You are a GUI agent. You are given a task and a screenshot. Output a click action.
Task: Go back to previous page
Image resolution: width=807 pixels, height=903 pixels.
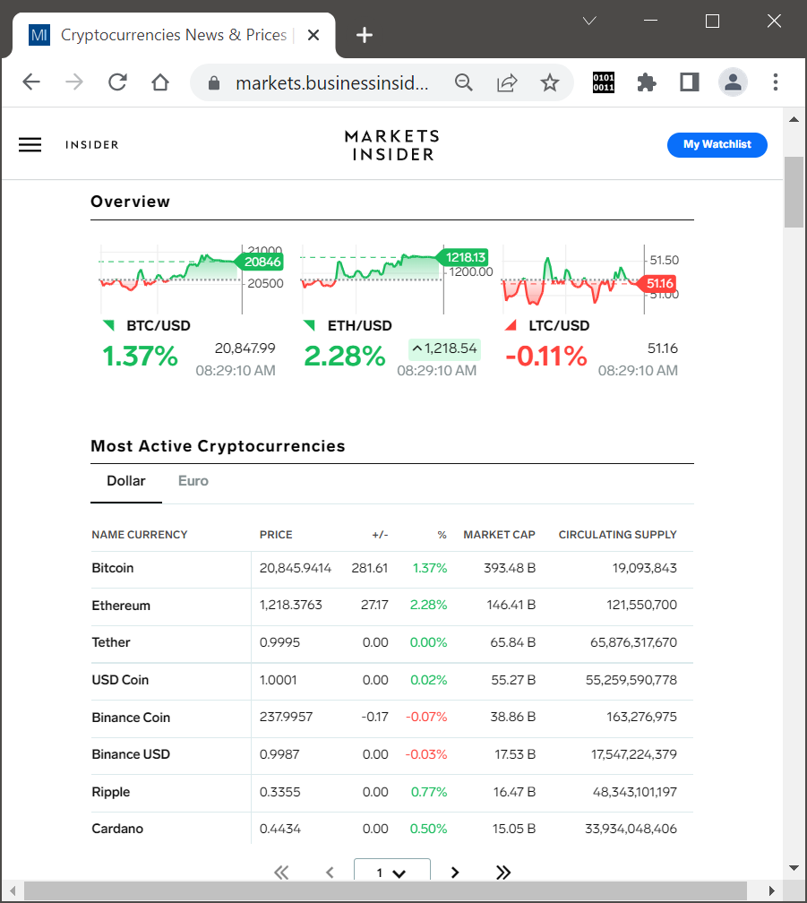[31, 82]
